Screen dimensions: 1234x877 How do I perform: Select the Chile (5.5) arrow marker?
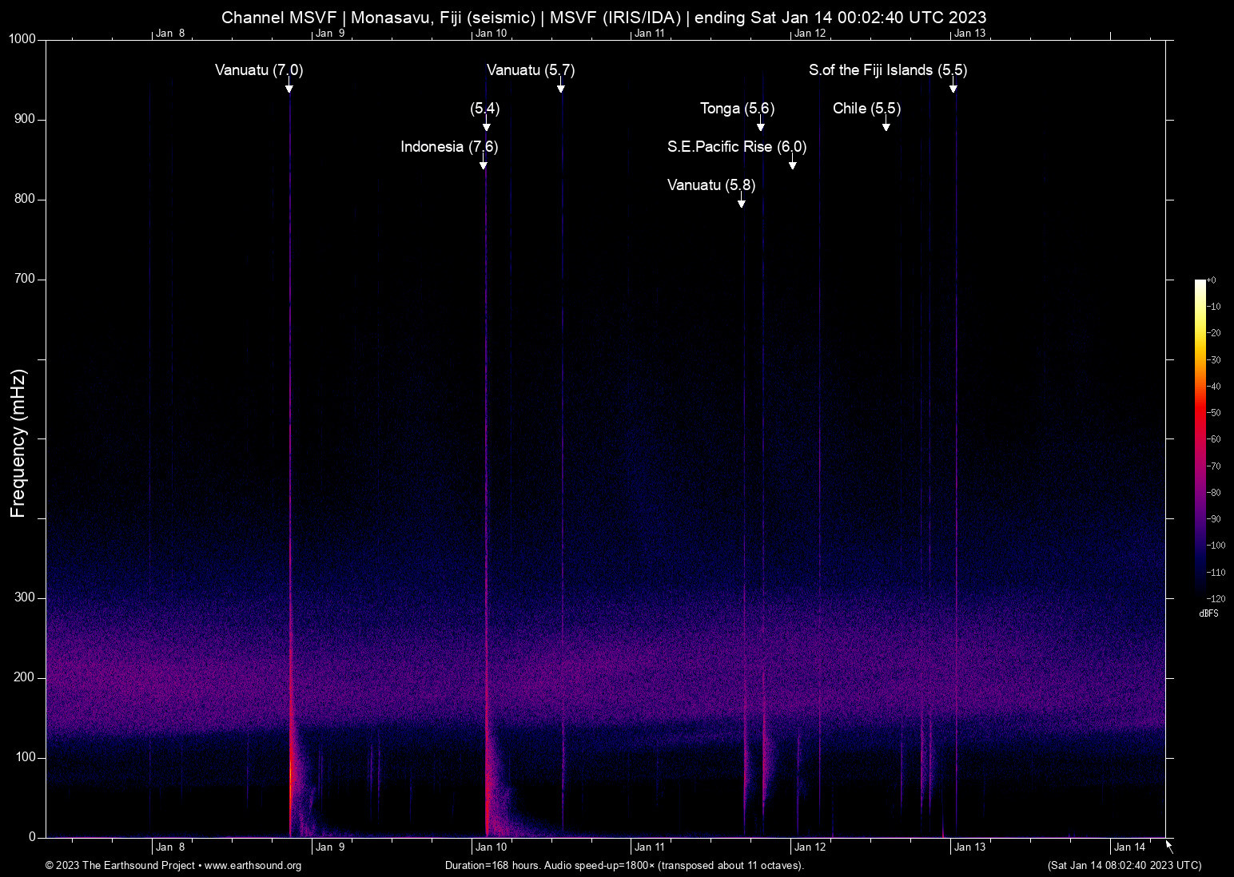(x=885, y=125)
